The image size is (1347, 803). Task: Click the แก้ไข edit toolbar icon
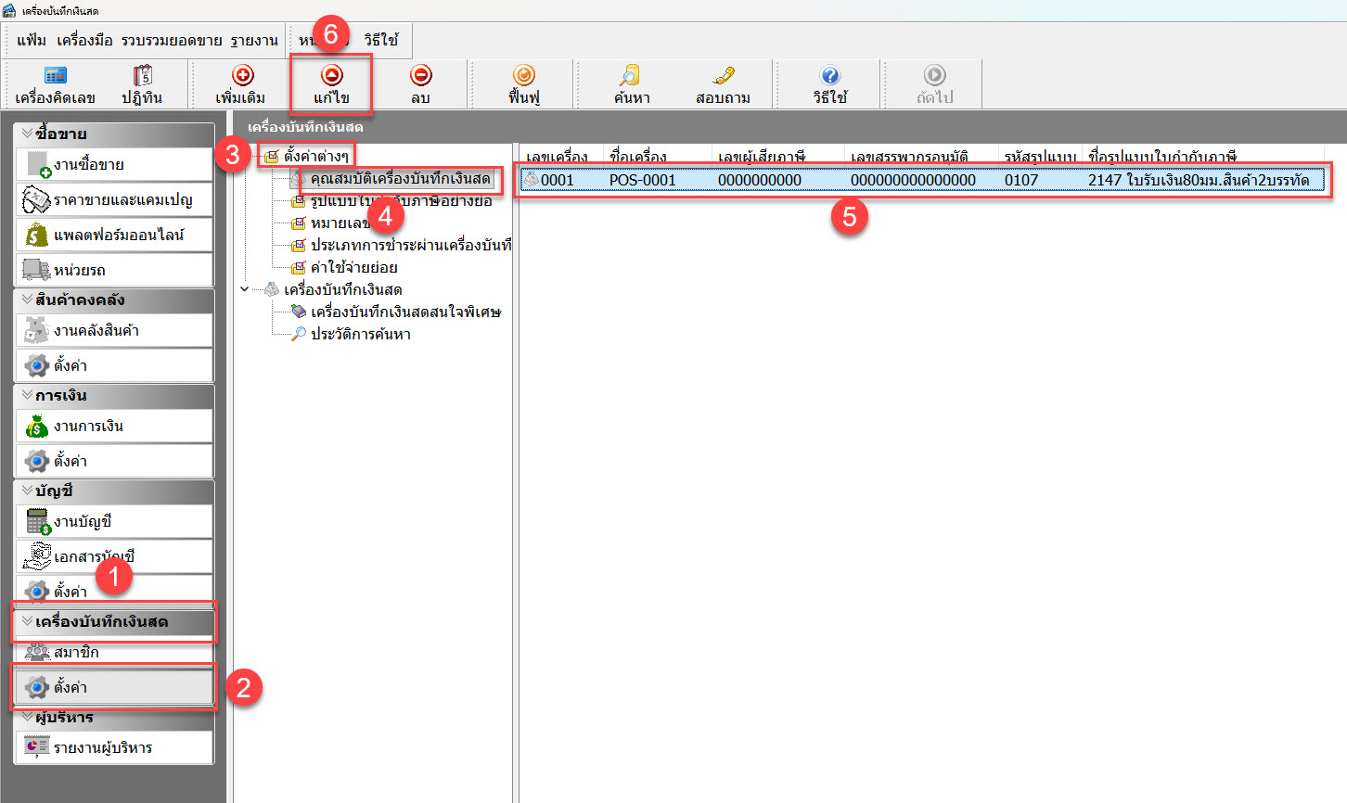331,76
